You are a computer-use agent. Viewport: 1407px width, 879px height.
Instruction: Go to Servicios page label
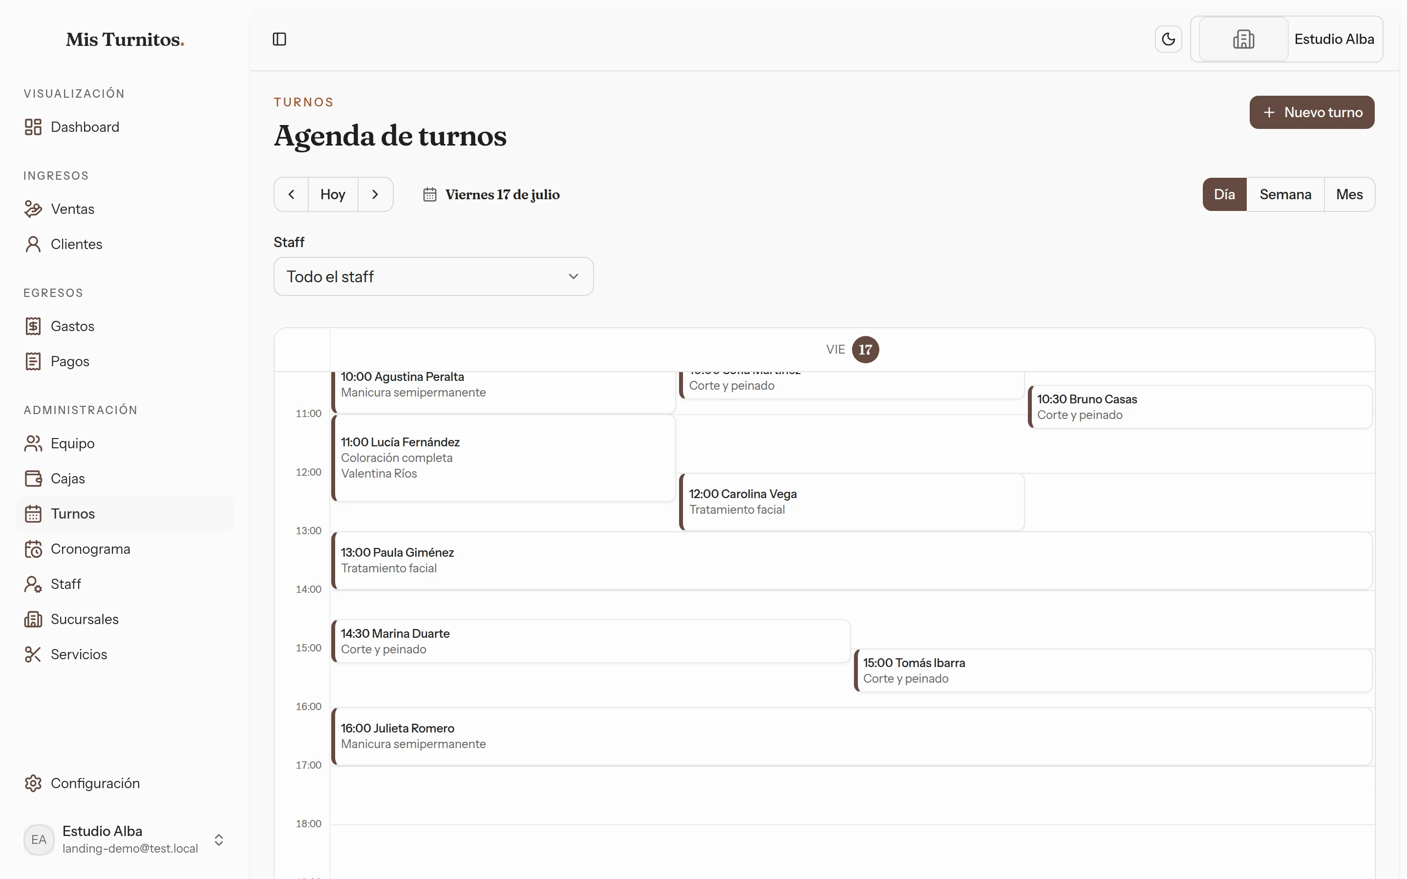point(79,654)
